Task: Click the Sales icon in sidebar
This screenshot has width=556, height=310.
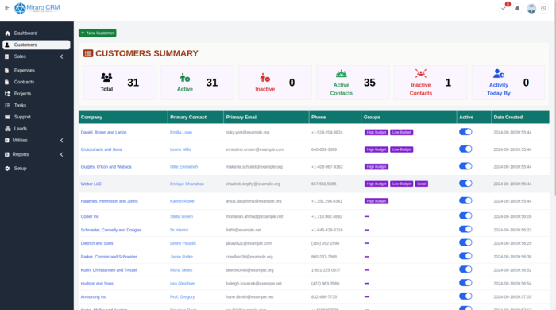Action: pos(6,56)
